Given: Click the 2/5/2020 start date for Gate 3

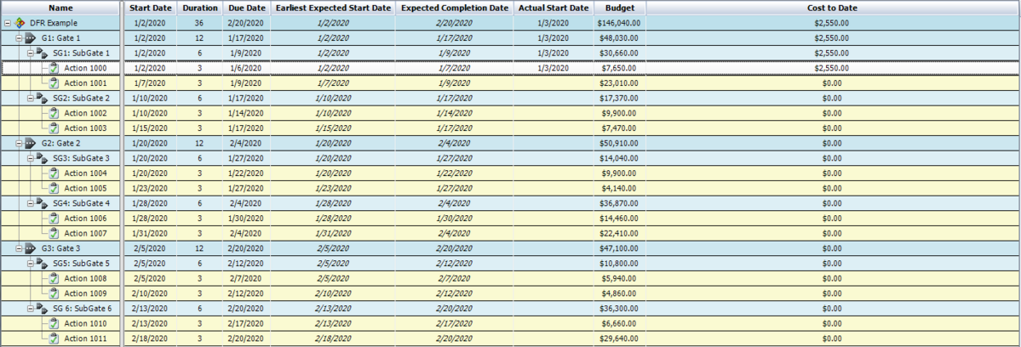Looking at the screenshot, I should click(x=151, y=248).
